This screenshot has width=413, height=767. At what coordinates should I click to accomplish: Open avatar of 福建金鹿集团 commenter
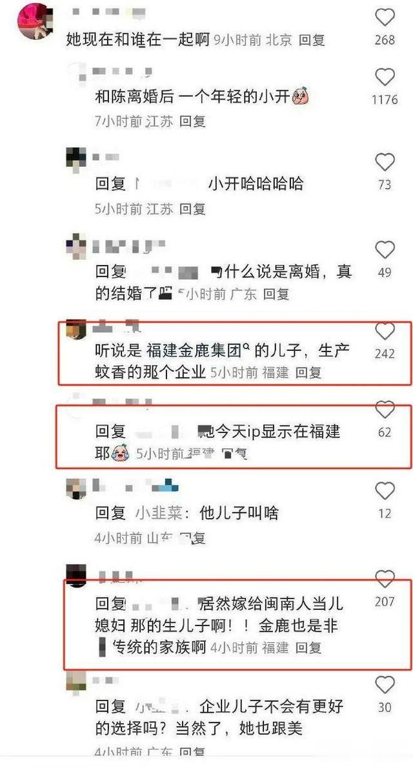[x=76, y=329]
